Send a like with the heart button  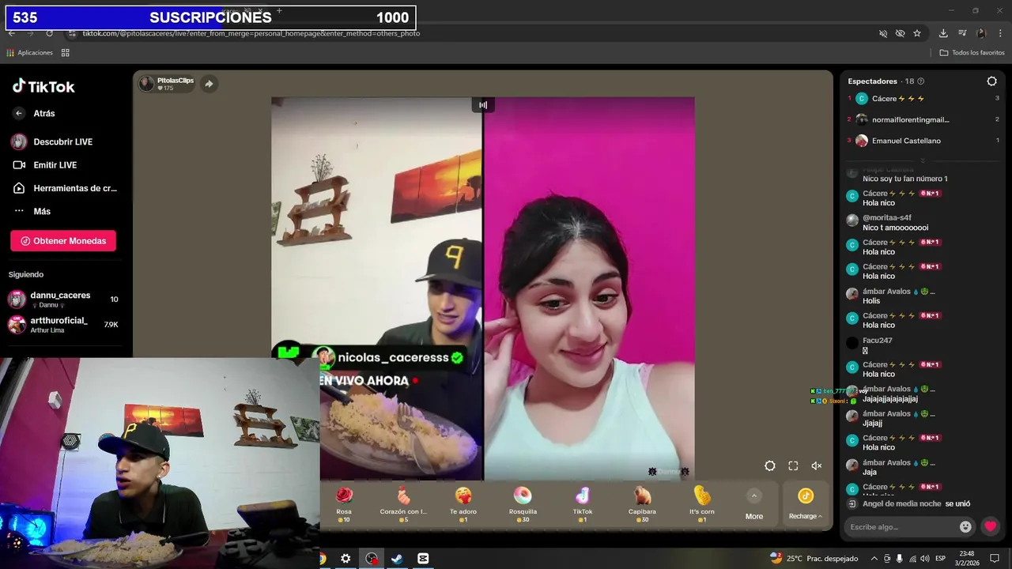[991, 526]
